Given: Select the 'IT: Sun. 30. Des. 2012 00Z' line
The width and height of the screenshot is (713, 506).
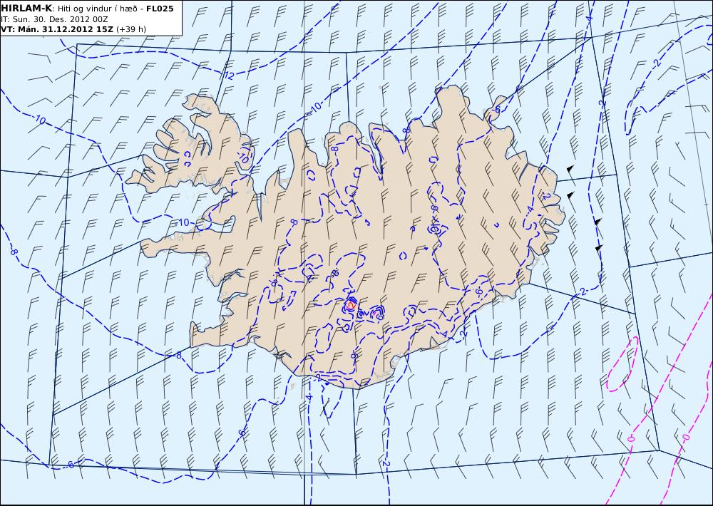Looking at the screenshot, I should (x=55, y=19).
